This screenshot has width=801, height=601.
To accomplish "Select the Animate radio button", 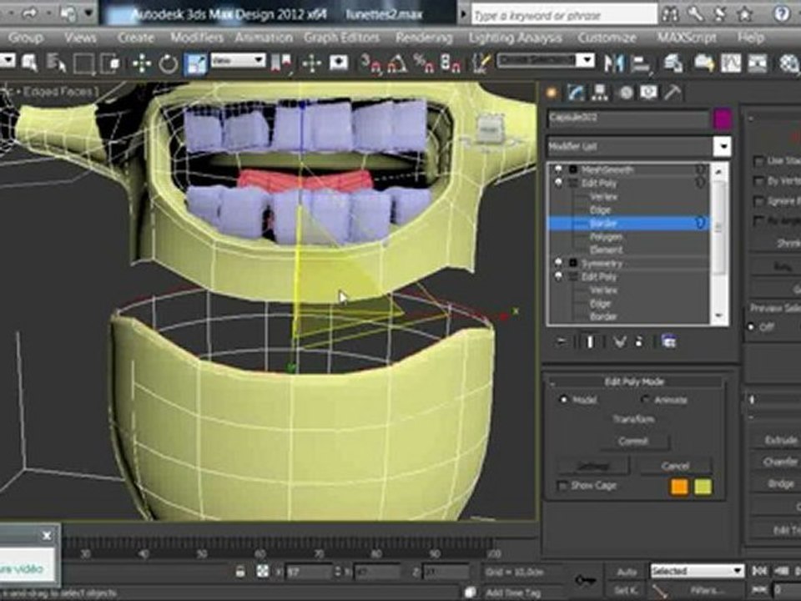I will click(646, 400).
